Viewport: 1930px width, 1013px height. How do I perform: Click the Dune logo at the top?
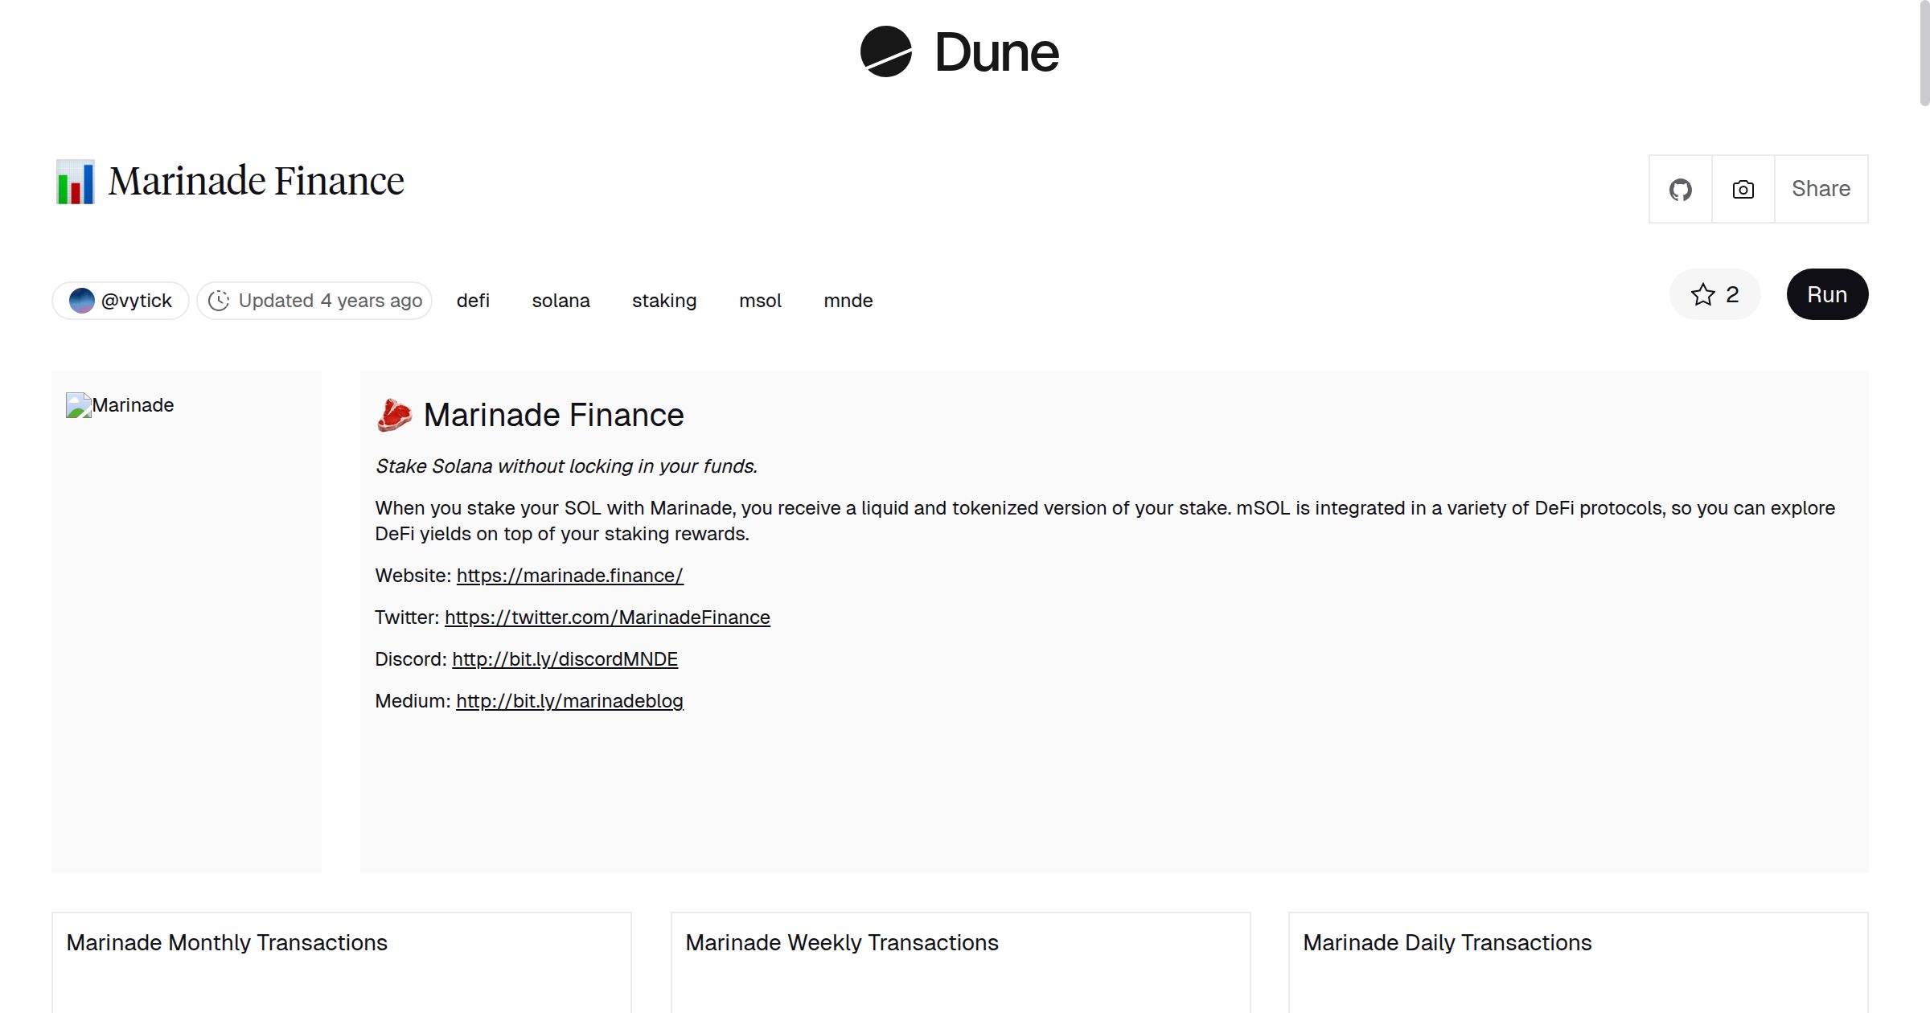[962, 53]
